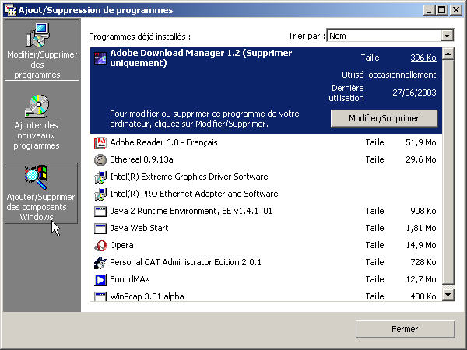467x350 pixels.
Task: Click the 396 Ko size link
Action: click(423, 58)
